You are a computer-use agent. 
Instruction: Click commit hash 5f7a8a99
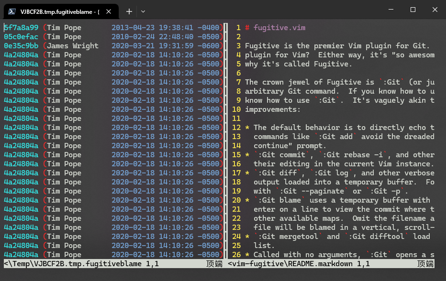[21, 28]
